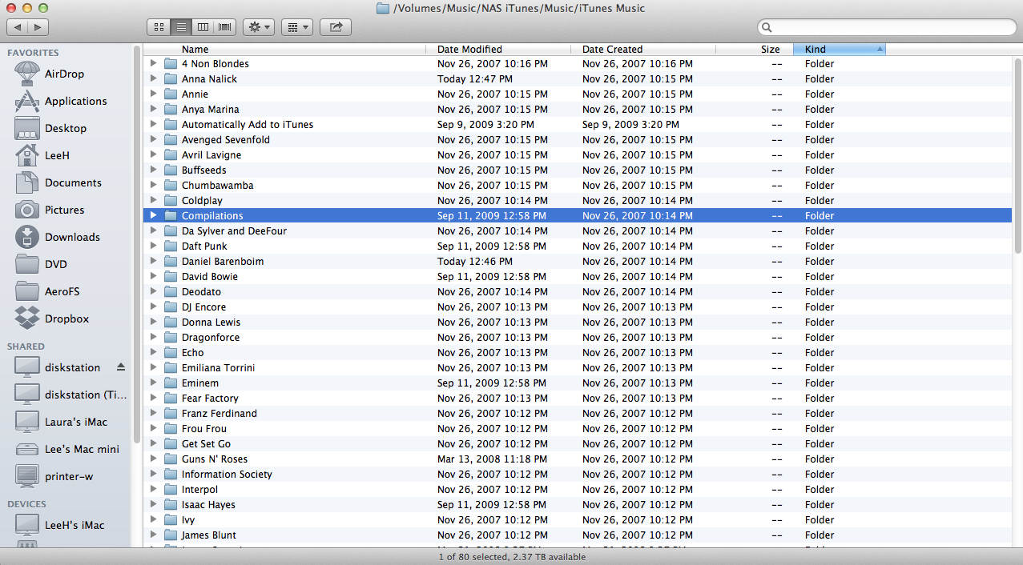The height and width of the screenshot is (565, 1023).
Task: Select the Isaac Hayes folder name
Action: click(208, 505)
